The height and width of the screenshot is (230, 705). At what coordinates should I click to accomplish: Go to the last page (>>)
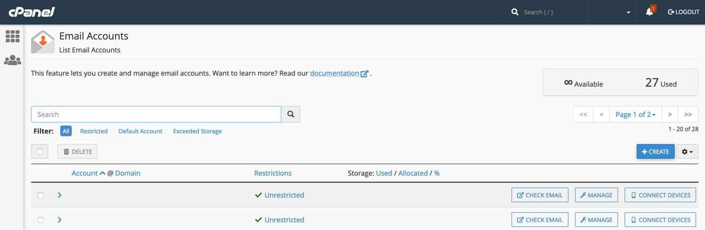(688, 115)
